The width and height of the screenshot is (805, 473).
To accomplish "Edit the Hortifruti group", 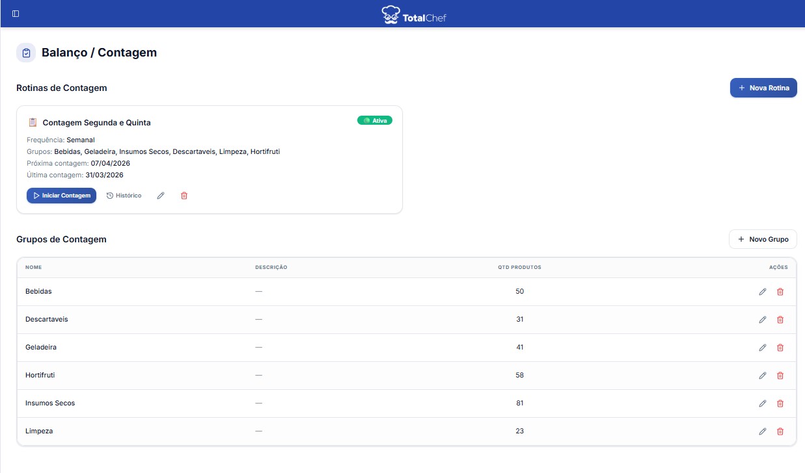I will pyautogui.click(x=762, y=376).
